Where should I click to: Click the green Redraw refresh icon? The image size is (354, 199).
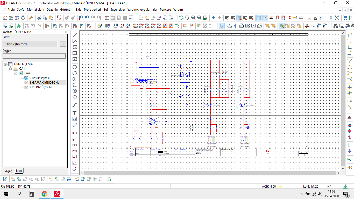(181, 18)
